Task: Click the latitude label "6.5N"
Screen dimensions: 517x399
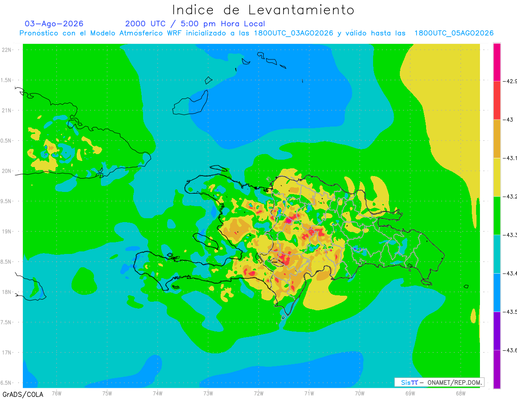Action: (x=6, y=383)
